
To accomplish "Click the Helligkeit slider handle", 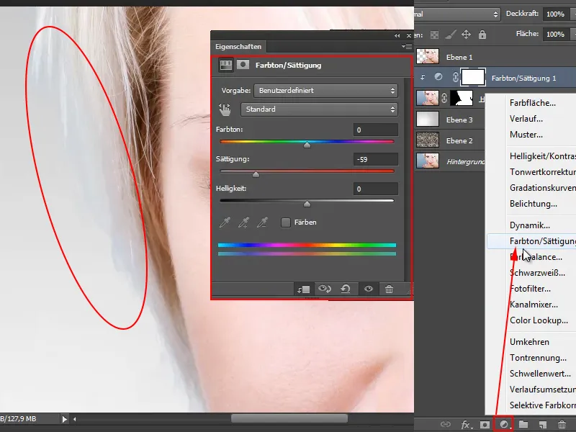I will pyautogui.click(x=307, y=204).
